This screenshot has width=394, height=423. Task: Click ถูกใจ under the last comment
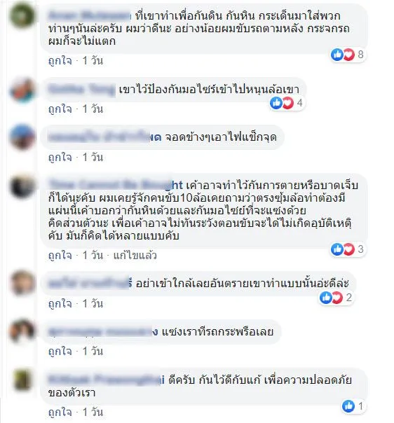[x=60, y=412]
